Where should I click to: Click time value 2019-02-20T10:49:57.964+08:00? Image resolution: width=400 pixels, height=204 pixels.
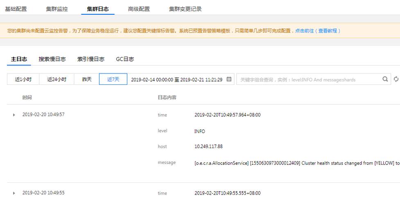pyautogui.click(x=228, y=115)
